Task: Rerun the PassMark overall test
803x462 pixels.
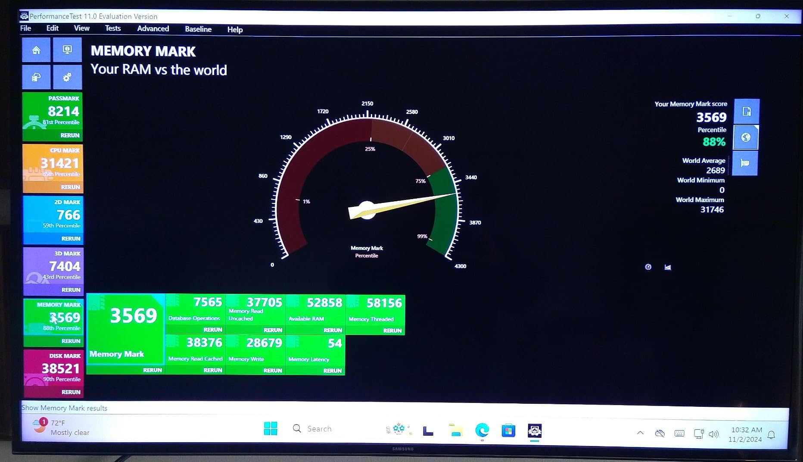Action: (70, 135)
